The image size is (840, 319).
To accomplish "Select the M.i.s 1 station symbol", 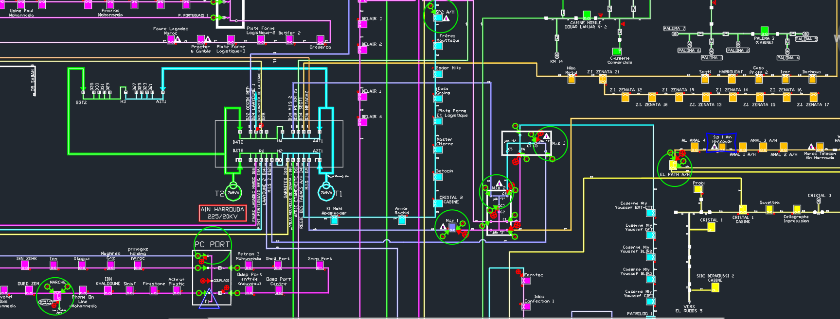I will [452, 227].
